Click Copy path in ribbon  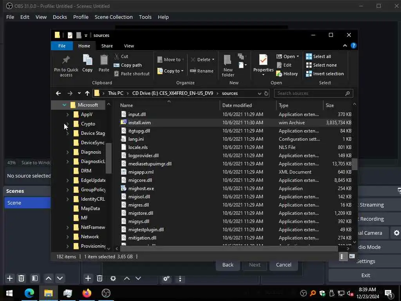coord(128,65)
